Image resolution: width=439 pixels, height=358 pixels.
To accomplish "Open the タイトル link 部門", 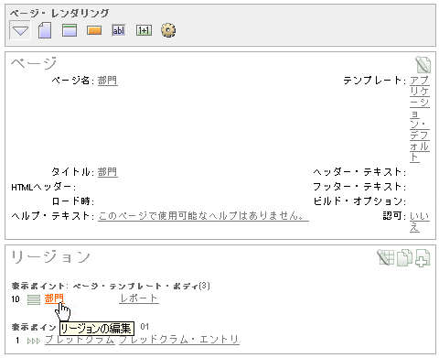I will (x=107, y=172).
